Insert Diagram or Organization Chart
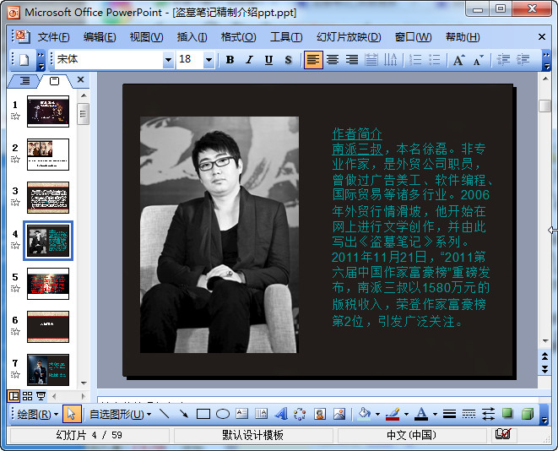The height and width of the screenshot is (451, 558). click(x=300, y=414)
